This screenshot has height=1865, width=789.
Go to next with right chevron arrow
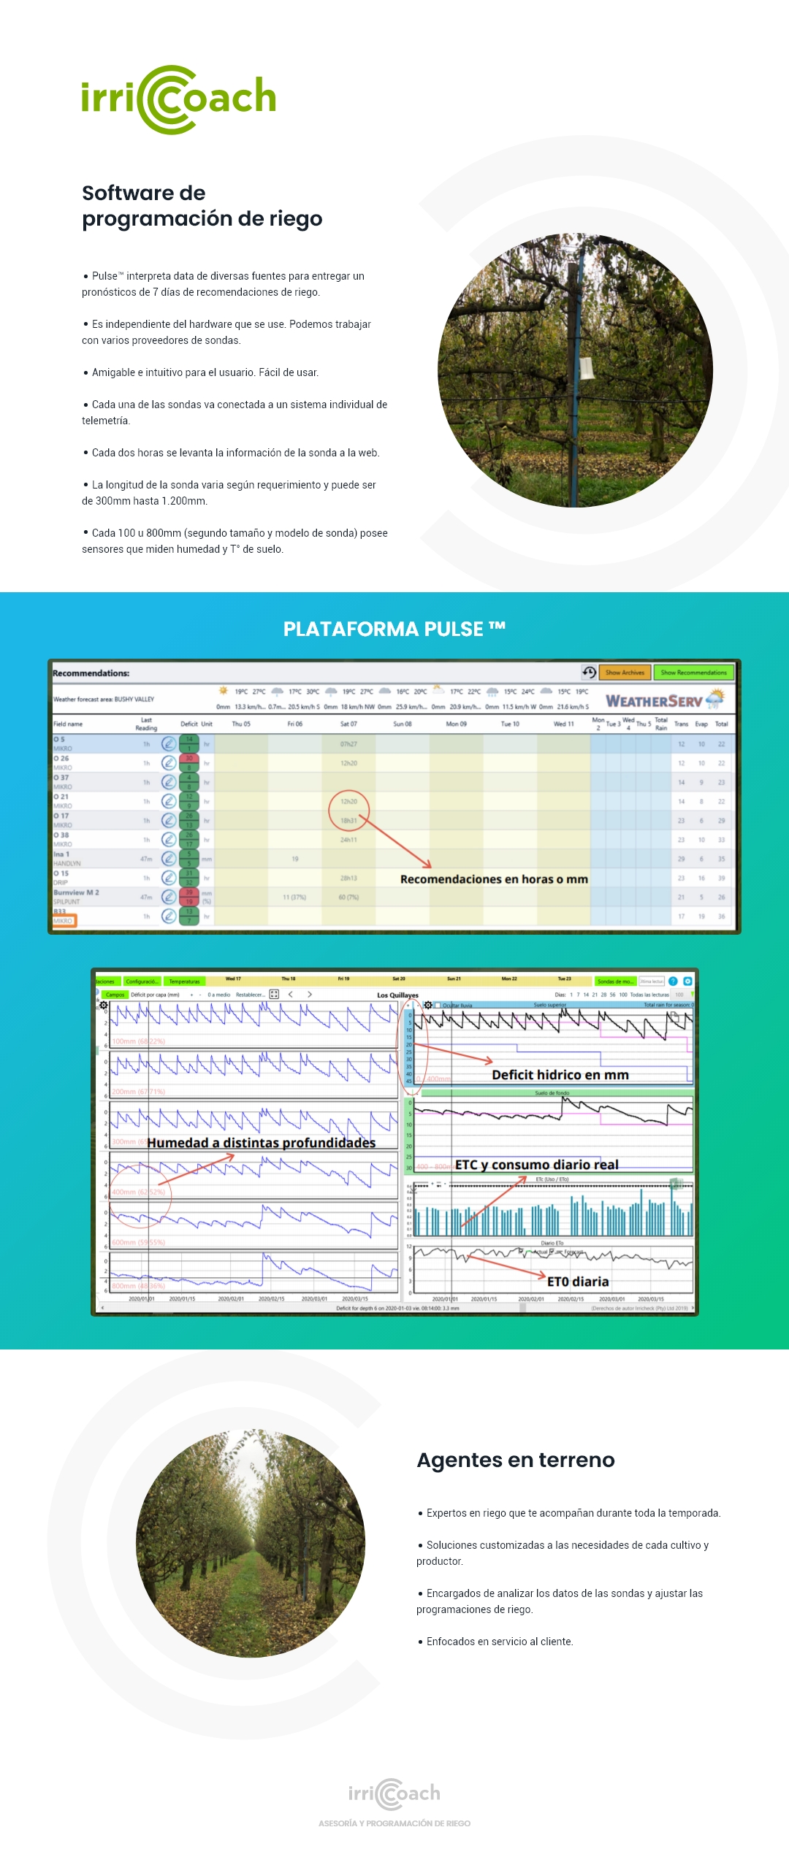pos(310,995)
